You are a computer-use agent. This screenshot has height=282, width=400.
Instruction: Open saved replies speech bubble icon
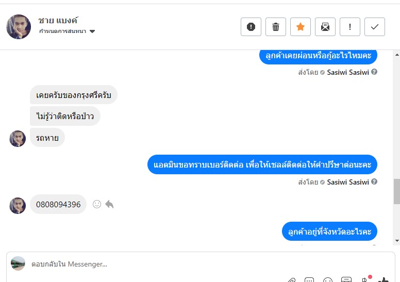(309, 280)
